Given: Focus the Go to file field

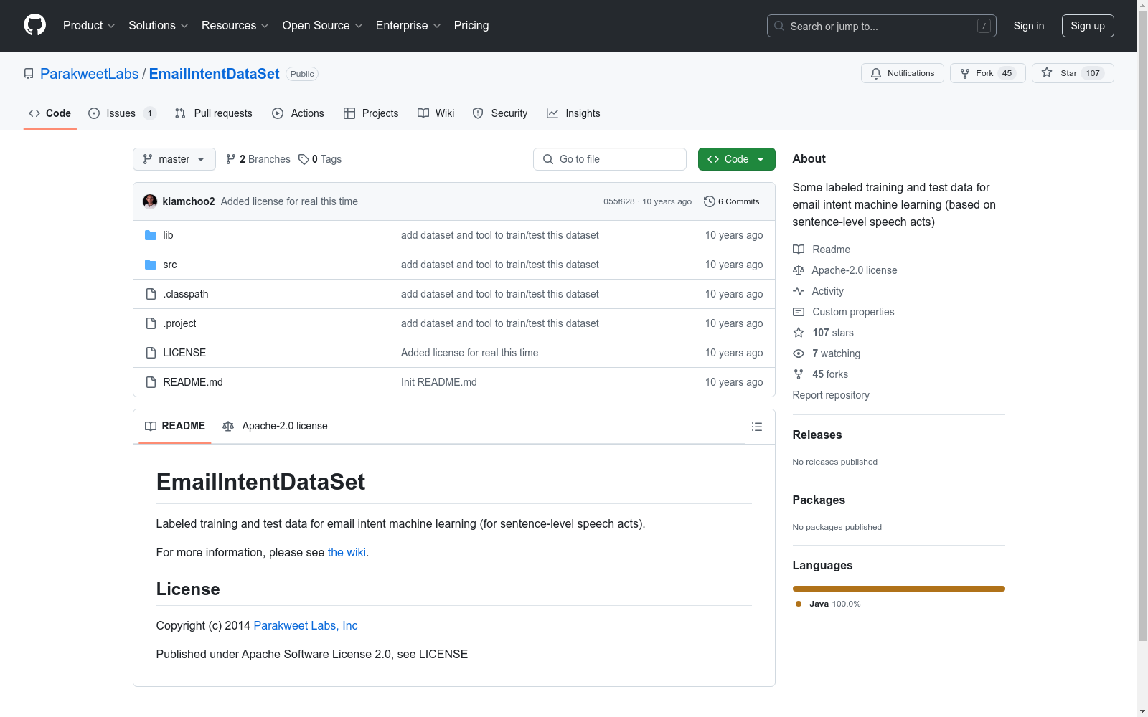Looking at the screenshot, I should (610, 159).
